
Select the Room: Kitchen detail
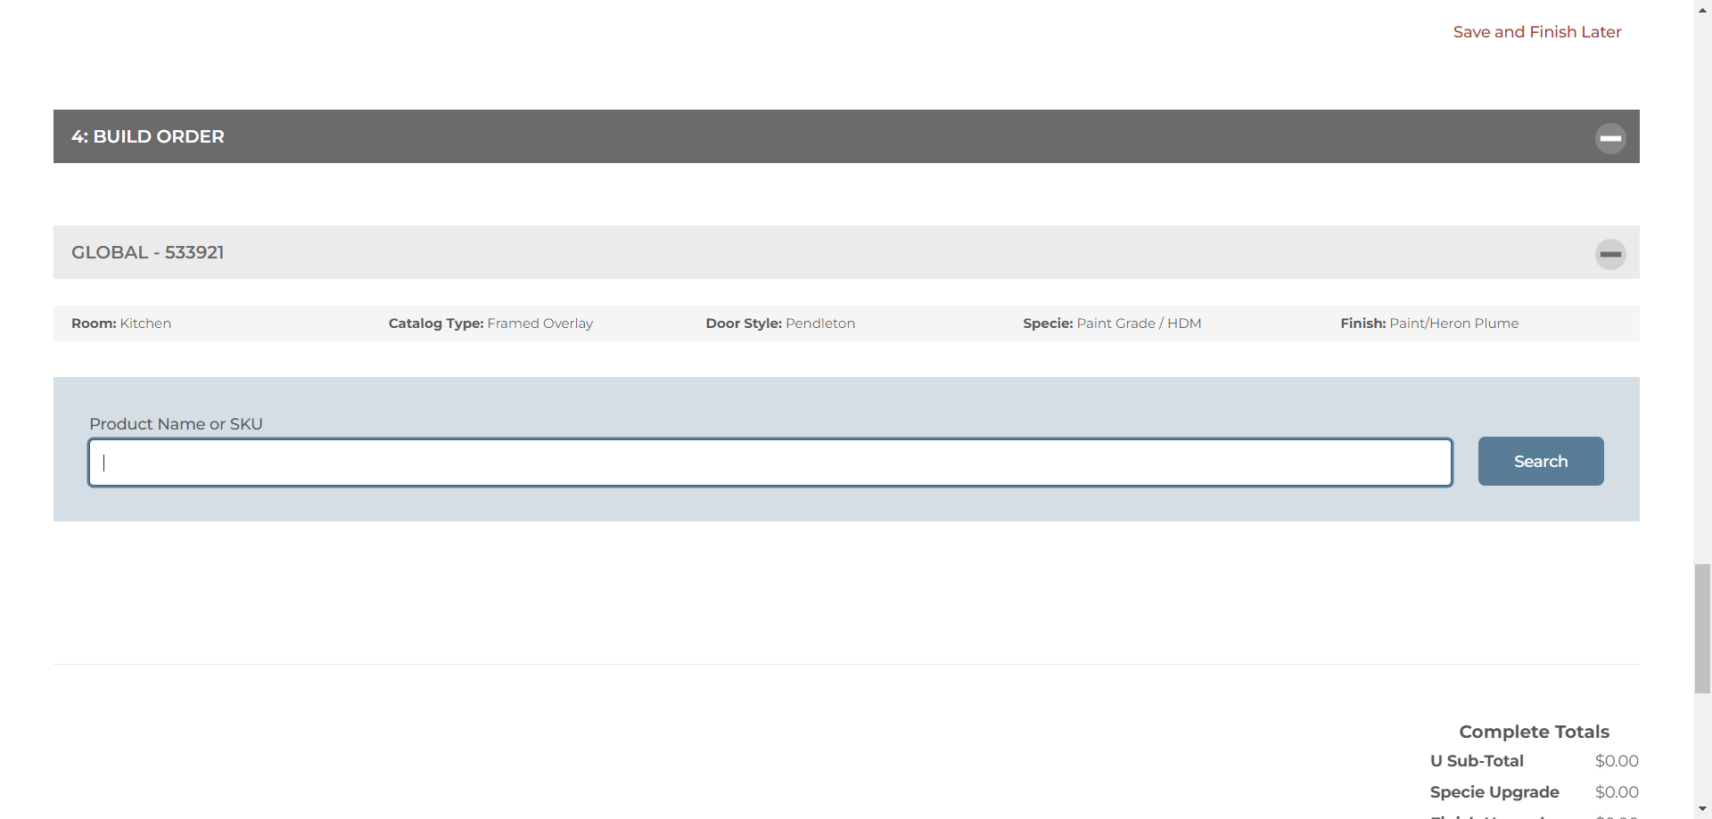pos(121,324)
